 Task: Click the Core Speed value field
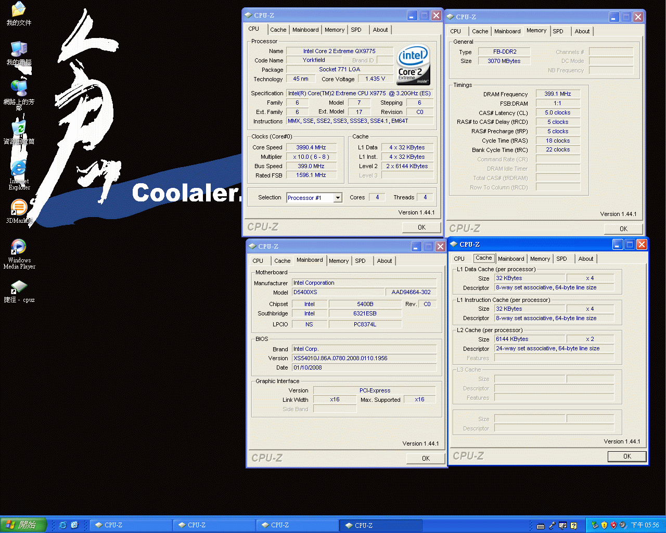[311, 148]
